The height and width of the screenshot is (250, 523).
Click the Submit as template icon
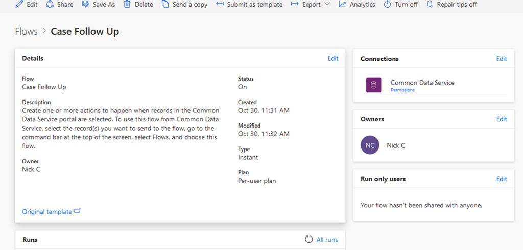pyautogui.click(x=220, y=4)
